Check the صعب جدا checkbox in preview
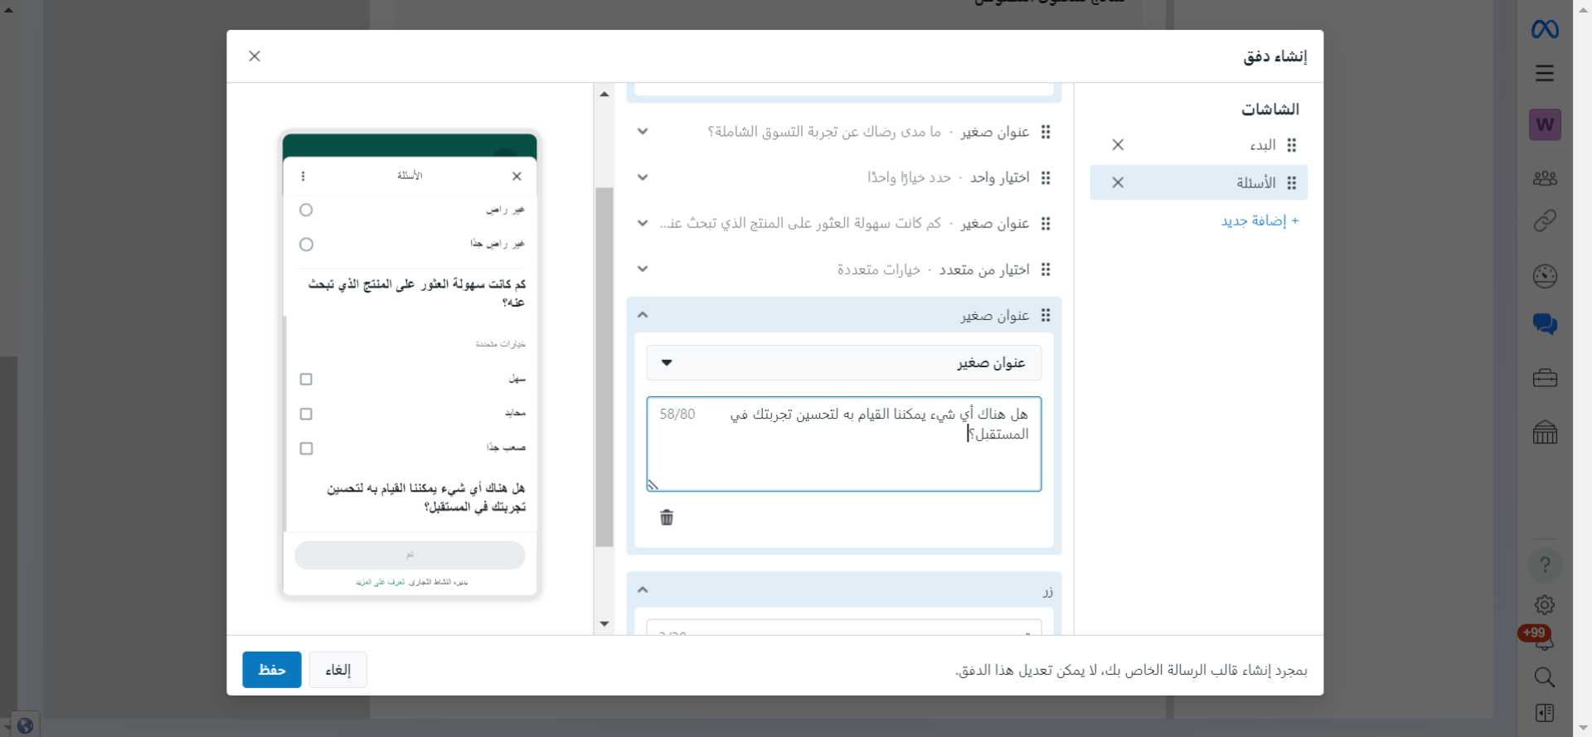1592x737 pixels. [x=306, y=449]
